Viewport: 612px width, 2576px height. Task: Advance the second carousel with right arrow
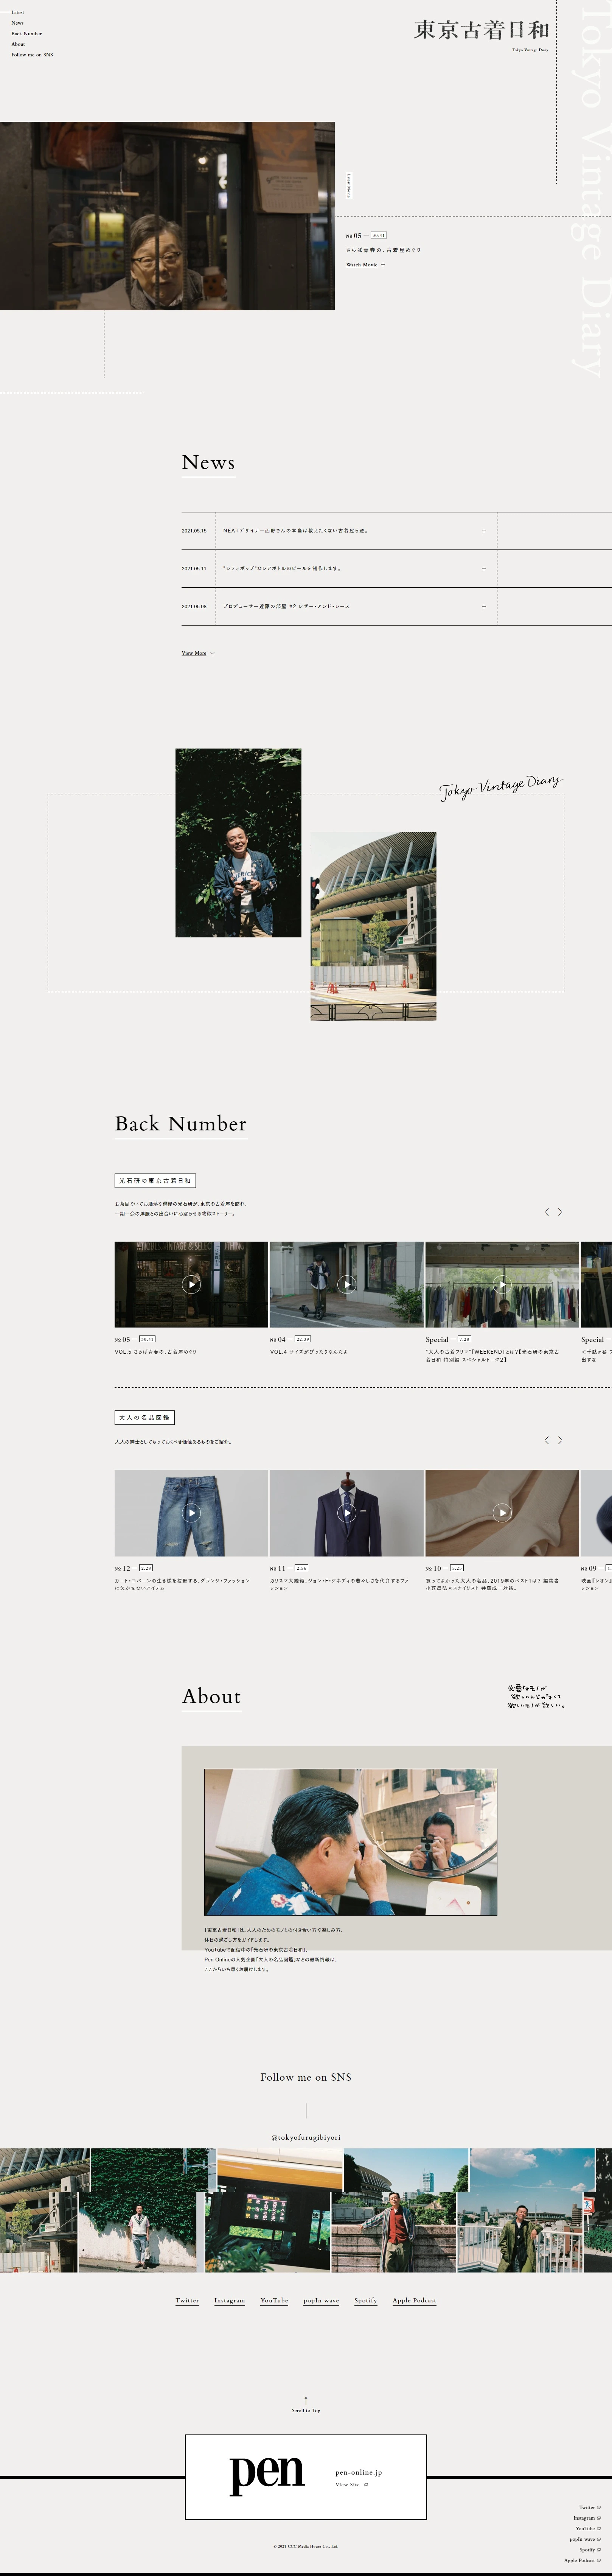point(560,1440)
